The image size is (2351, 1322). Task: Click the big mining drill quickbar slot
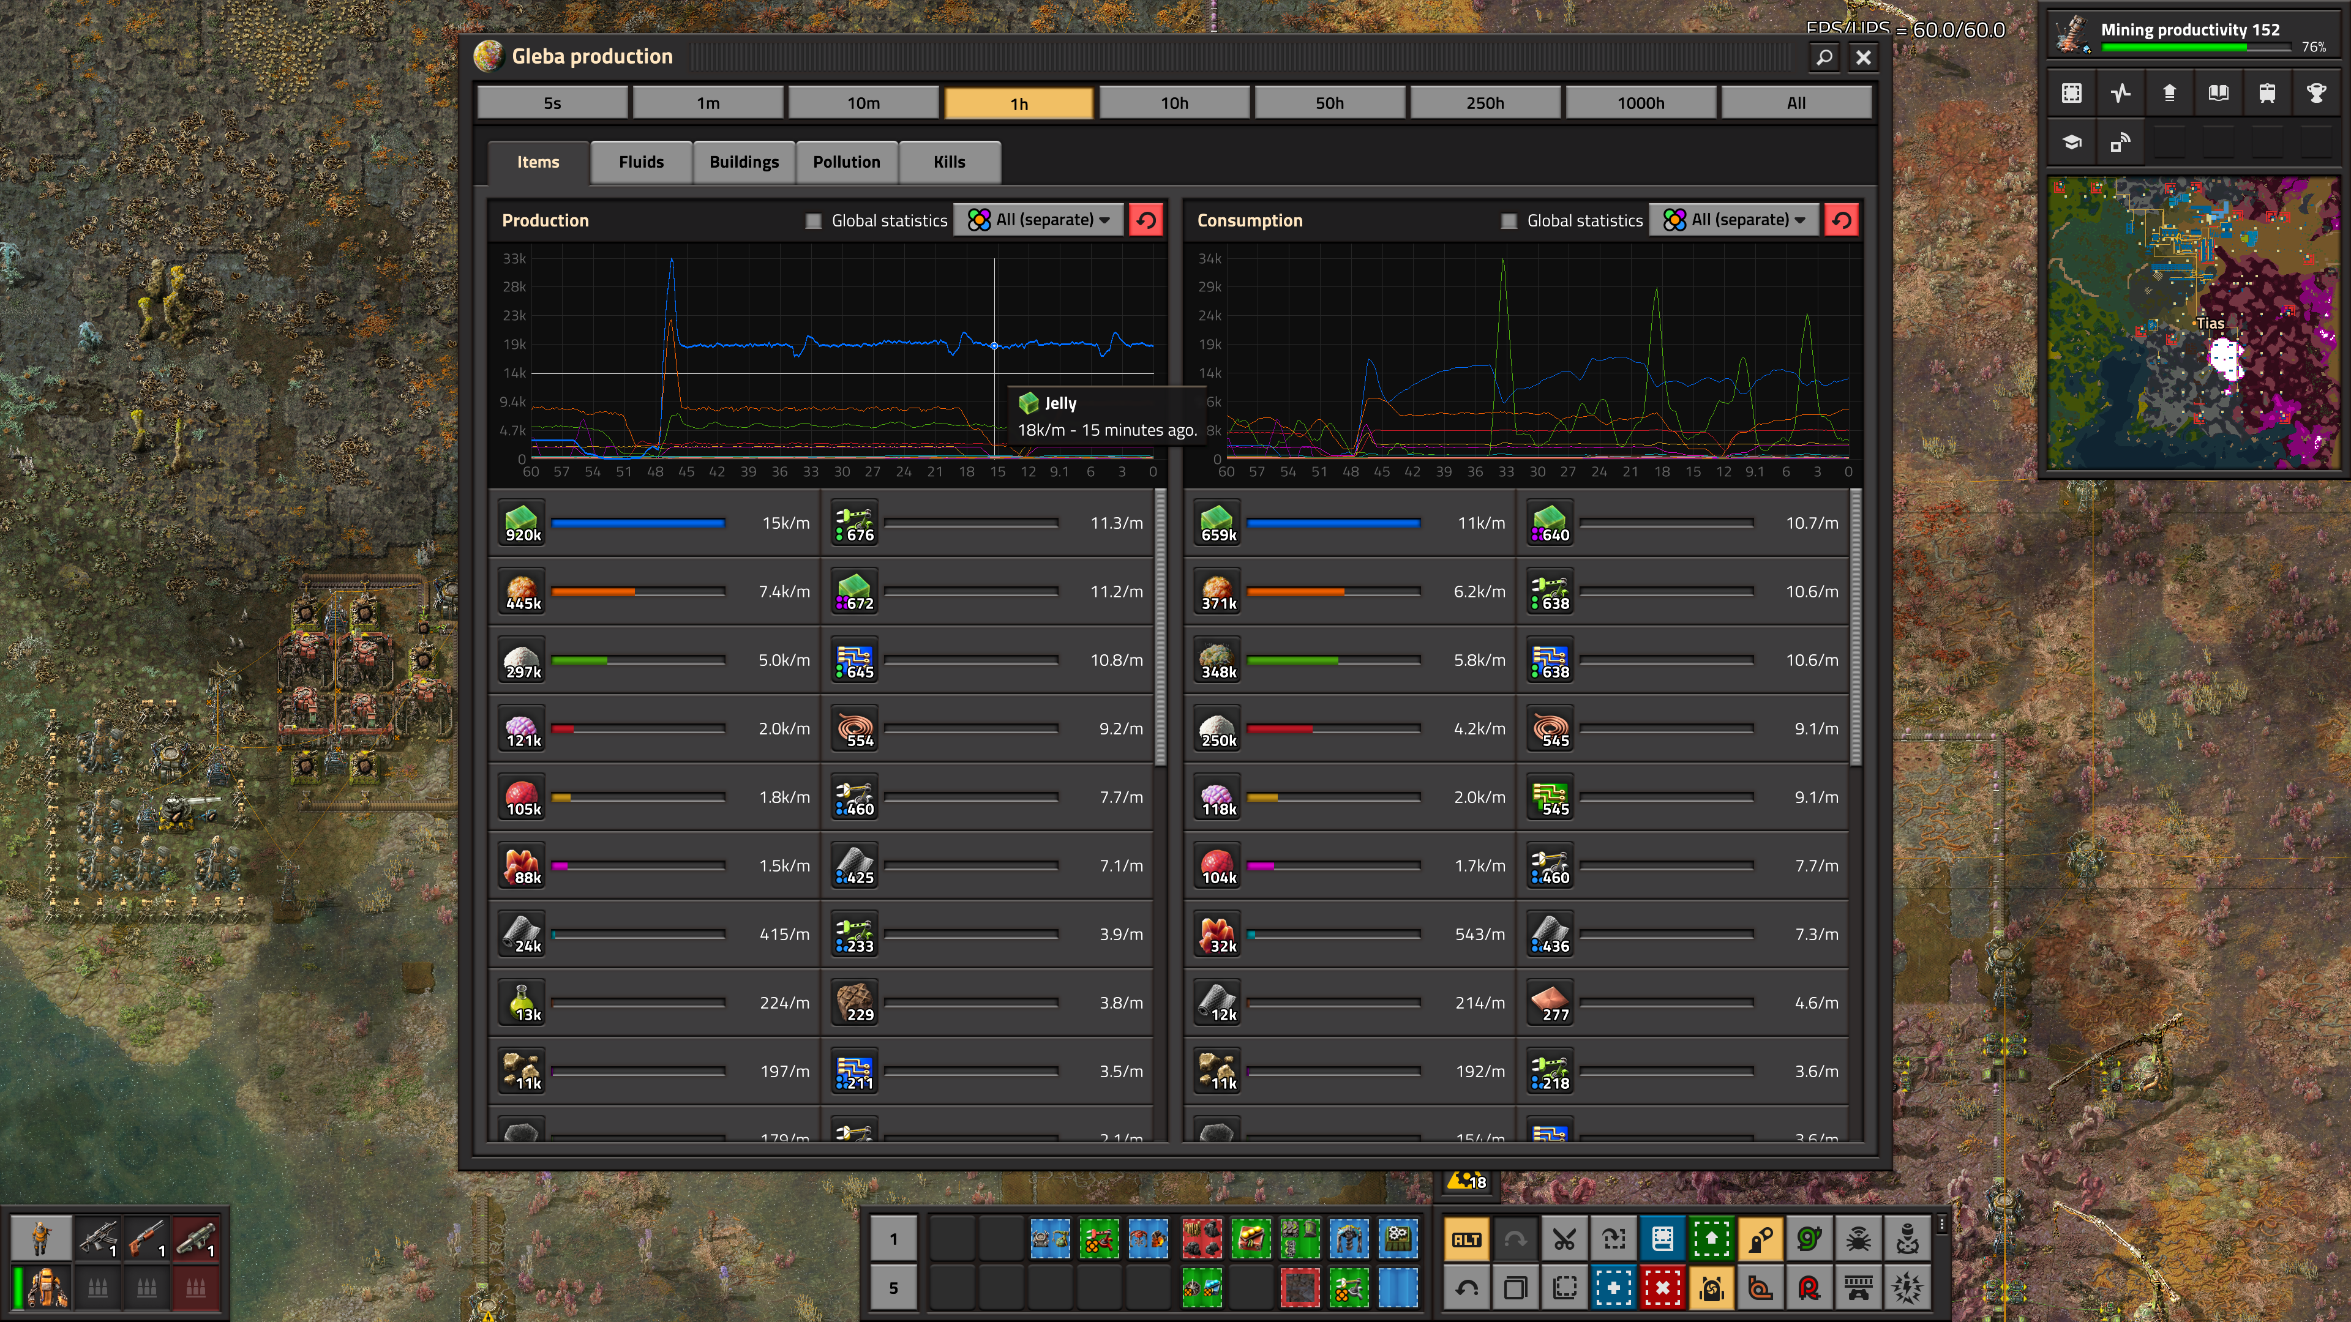tap(1349, 1239)
